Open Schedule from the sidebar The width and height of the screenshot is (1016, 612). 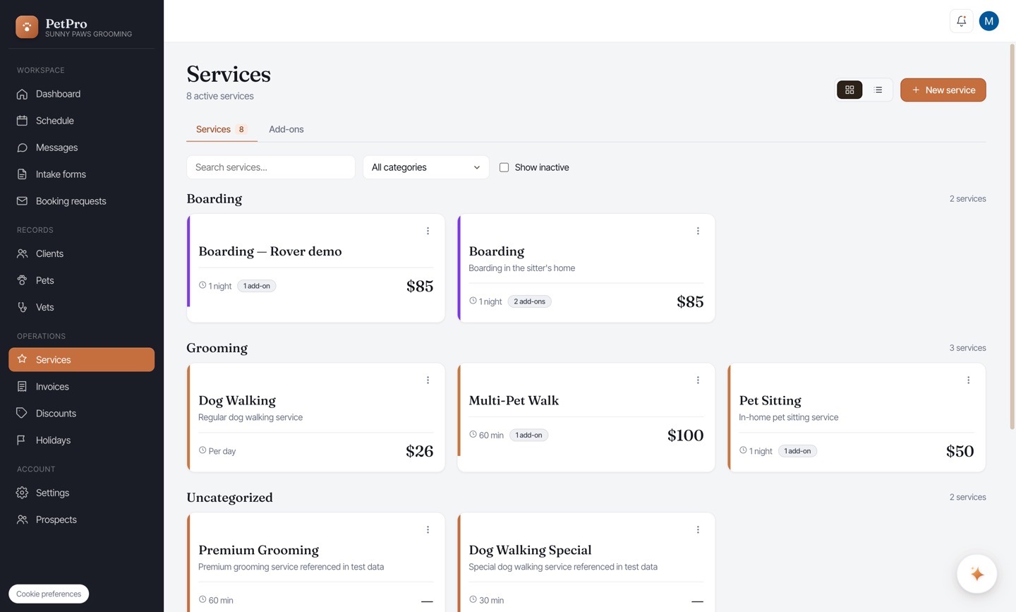[x=81, y=121]
